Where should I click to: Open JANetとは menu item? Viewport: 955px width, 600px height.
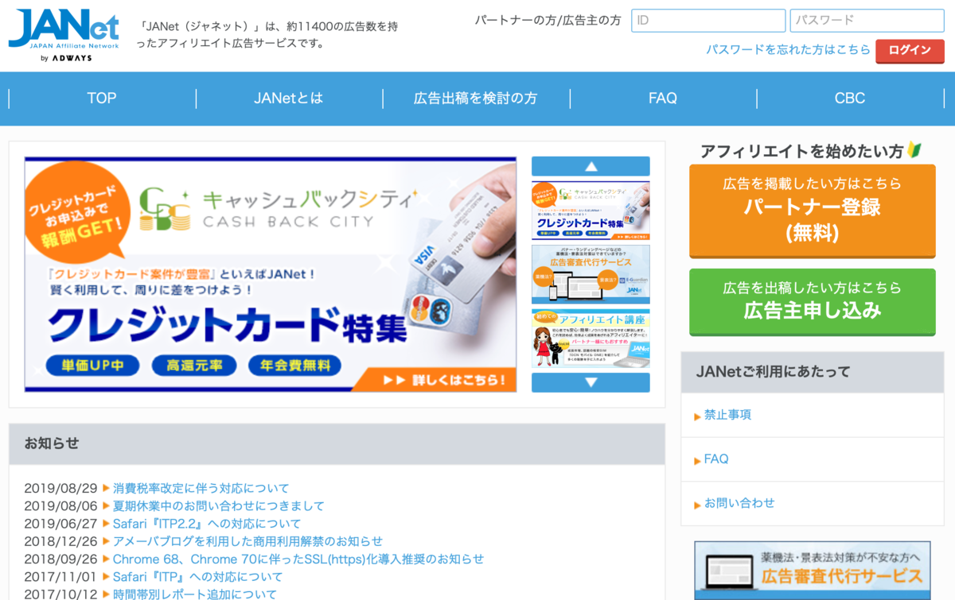pos(289,99)
